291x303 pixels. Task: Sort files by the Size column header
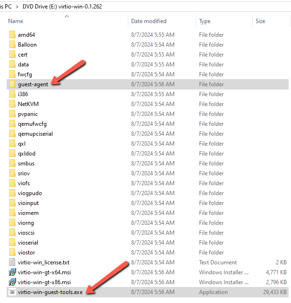[260, 21]
